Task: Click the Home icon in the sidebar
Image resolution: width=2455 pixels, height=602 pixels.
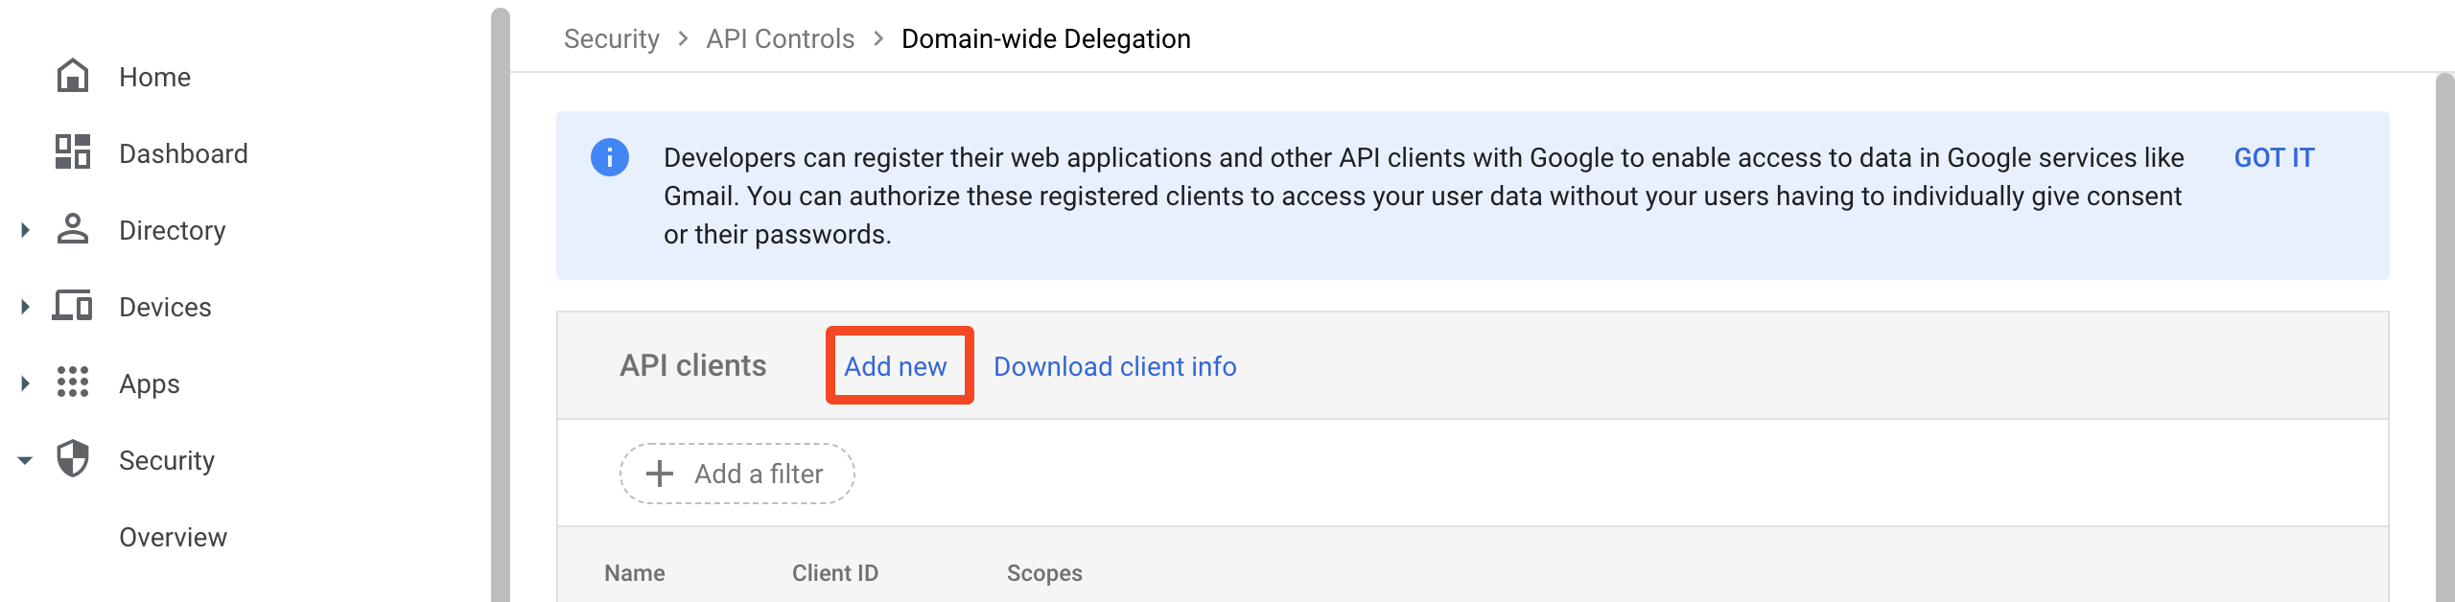Action: (72, 77)
